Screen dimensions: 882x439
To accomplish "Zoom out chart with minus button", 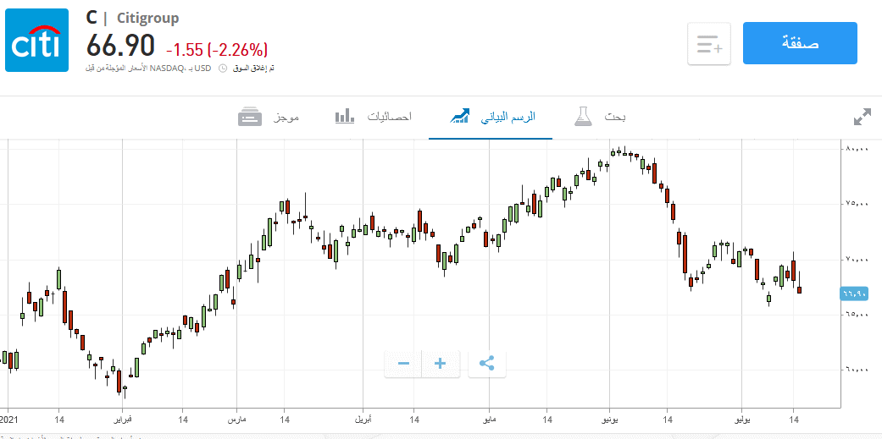I will [x=403, y=364].
